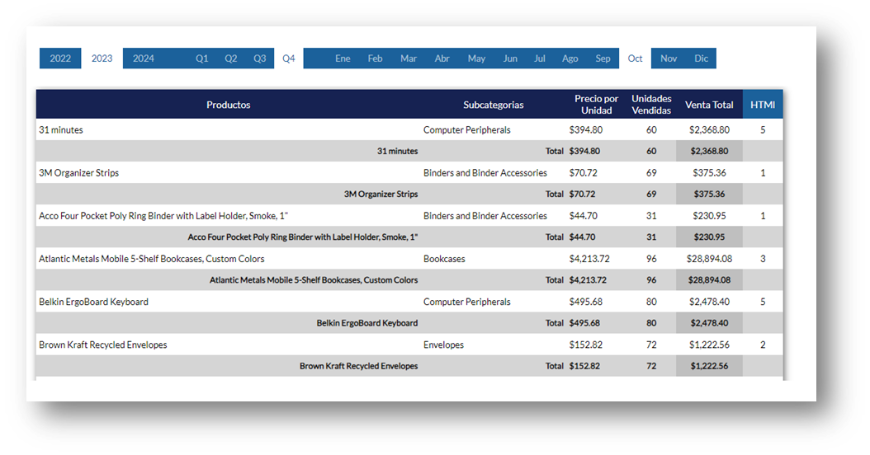Choose the May month filter

coord(476,59)
